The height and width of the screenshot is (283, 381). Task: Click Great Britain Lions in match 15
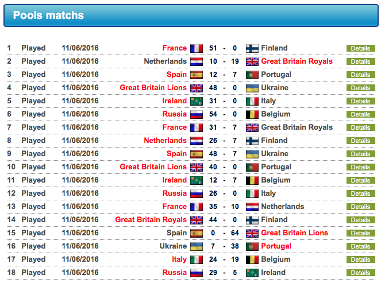[294, 233]
